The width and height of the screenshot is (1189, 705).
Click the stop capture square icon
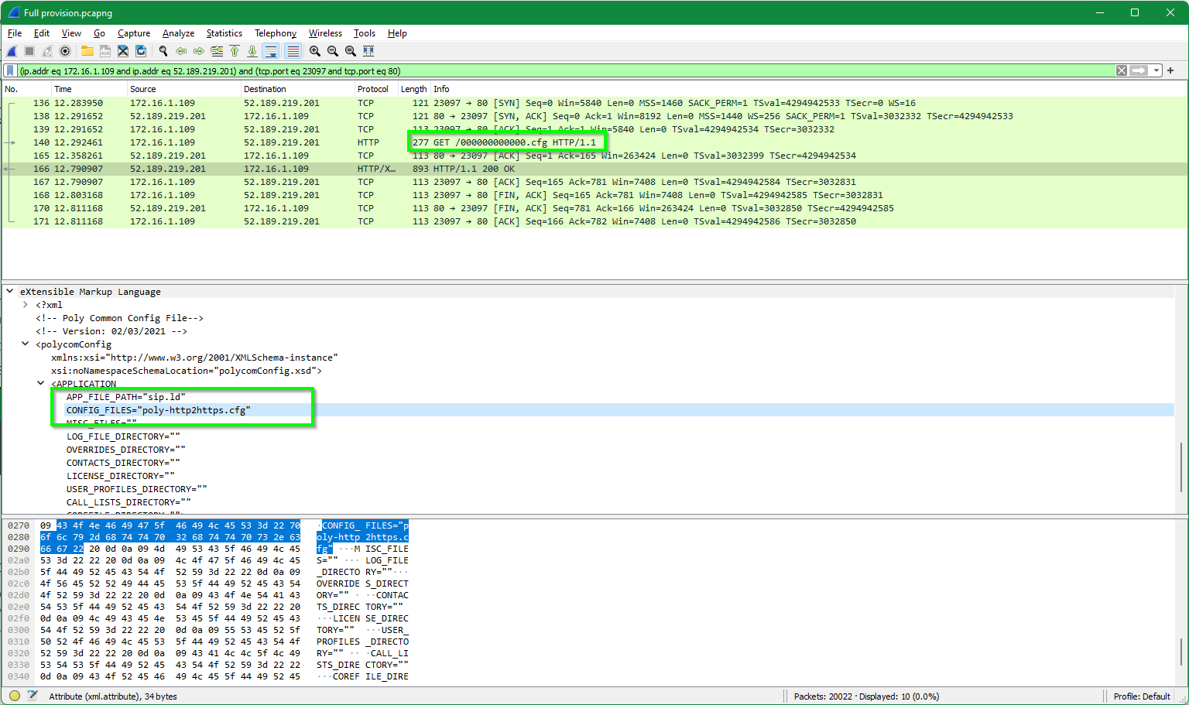click(29, 51)
